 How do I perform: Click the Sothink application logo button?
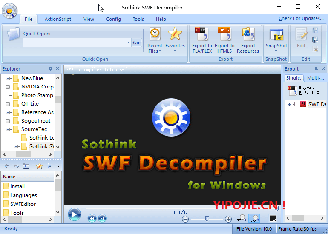click(9, 11)
